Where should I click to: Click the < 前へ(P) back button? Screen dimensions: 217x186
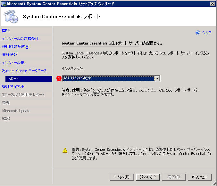122,177
